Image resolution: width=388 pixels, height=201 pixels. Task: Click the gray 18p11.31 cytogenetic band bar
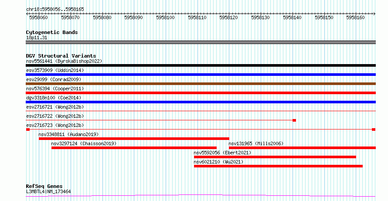(x=201, y=42)
